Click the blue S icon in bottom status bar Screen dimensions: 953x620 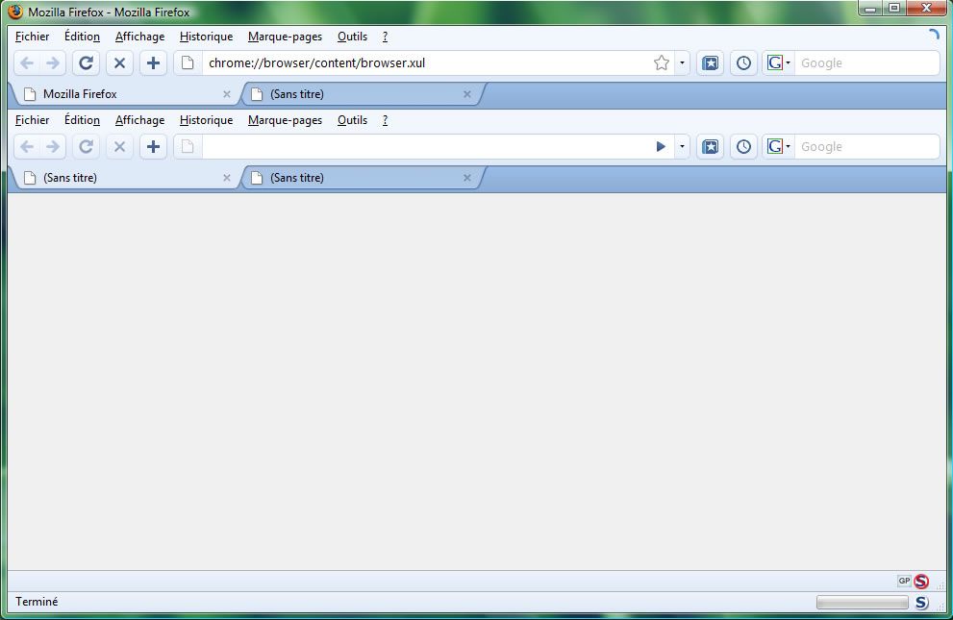pyautogui.click(x=921, y=603)
